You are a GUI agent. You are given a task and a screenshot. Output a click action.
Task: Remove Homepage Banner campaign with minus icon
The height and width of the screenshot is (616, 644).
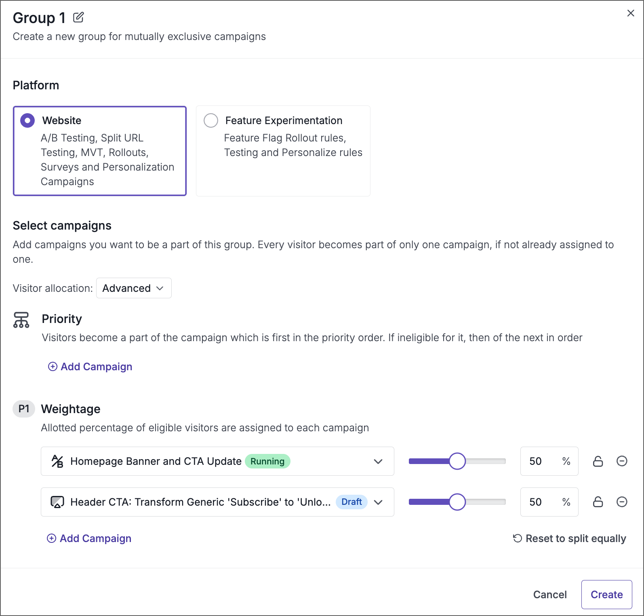[x=622, y=461]
